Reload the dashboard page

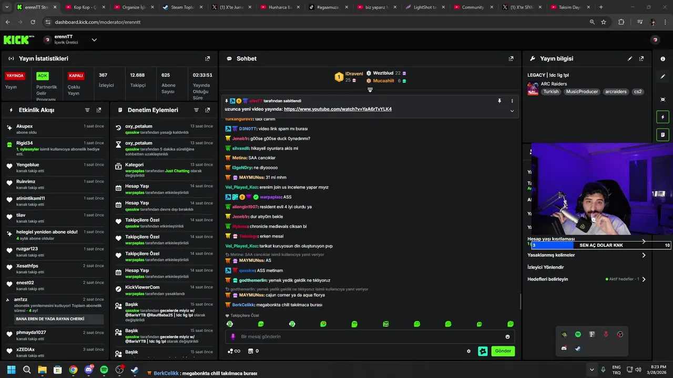(33, 22)
